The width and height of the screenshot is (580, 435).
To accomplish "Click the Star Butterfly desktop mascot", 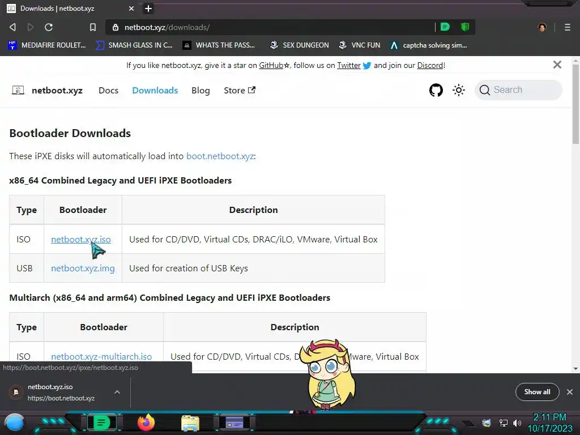I will 328,374.
